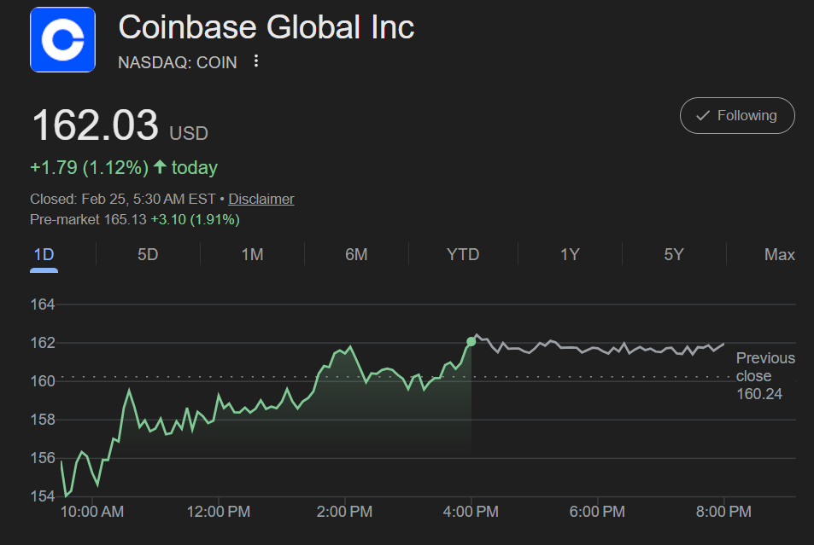The image size is (814, 545).
Task: Switch to the 5D chart view
Action: (x=145, y=254)
